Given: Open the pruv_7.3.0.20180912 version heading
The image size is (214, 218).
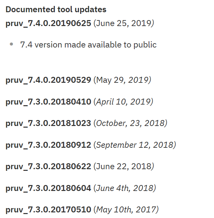Looking at the screenshot, I should [48, 145].
